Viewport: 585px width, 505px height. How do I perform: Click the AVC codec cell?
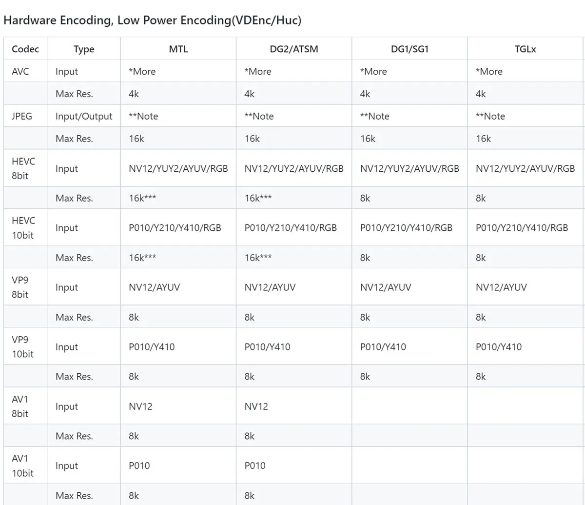click(x=20, y=71)
